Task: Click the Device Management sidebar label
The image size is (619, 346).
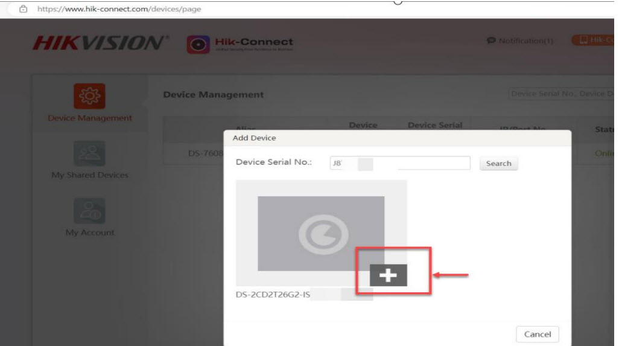Action: pyautogui.click(x=89, y=118)
